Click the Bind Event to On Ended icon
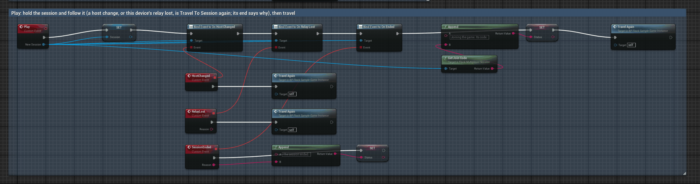Viewport: 700px width, 184px height. 361,27
